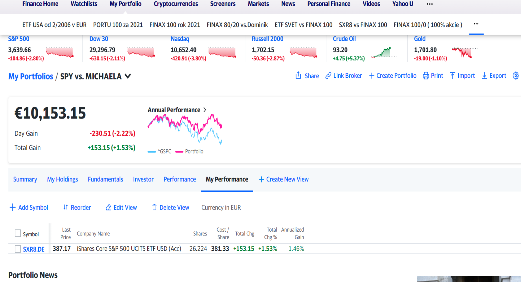
Task: Open PORTU 100 za 2021 portfolio
Action: click(x=118, y=25)
